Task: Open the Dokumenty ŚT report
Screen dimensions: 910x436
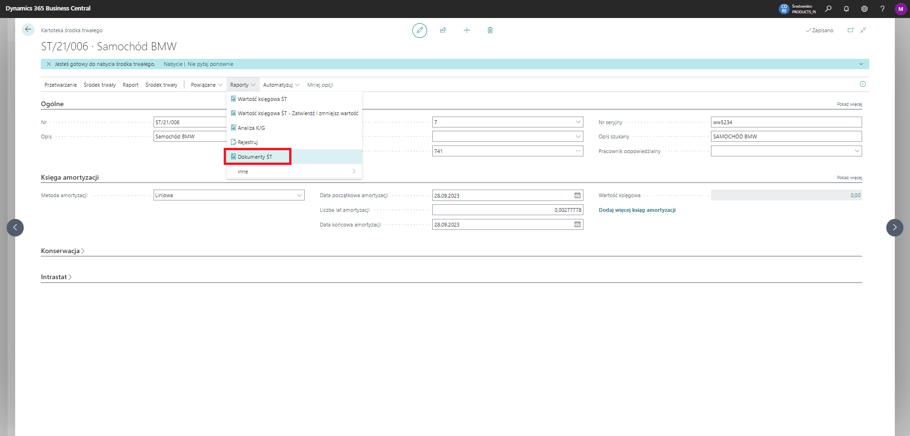Action: tap(294, 157)
